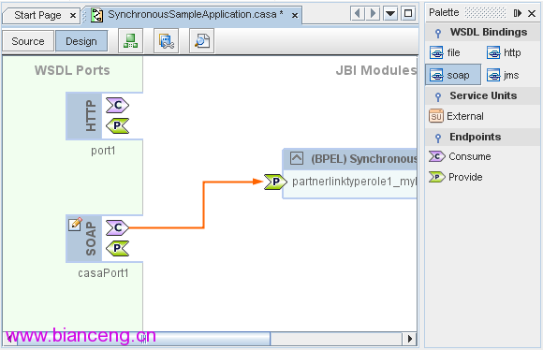Switch to the Source view

[x=28, y=41]
